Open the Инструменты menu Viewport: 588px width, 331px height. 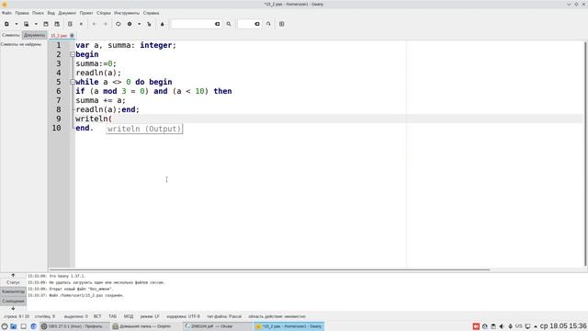click(x=127, y=13)
